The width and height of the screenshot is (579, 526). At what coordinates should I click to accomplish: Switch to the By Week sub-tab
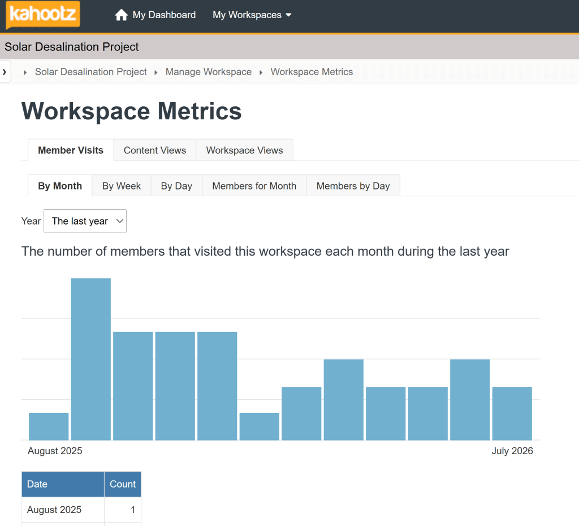click(x=122, y=186)
